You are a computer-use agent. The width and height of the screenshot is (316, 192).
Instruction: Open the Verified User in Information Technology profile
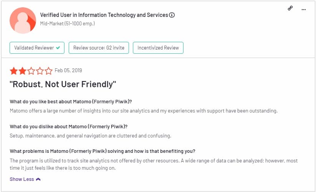pos(104,15)
